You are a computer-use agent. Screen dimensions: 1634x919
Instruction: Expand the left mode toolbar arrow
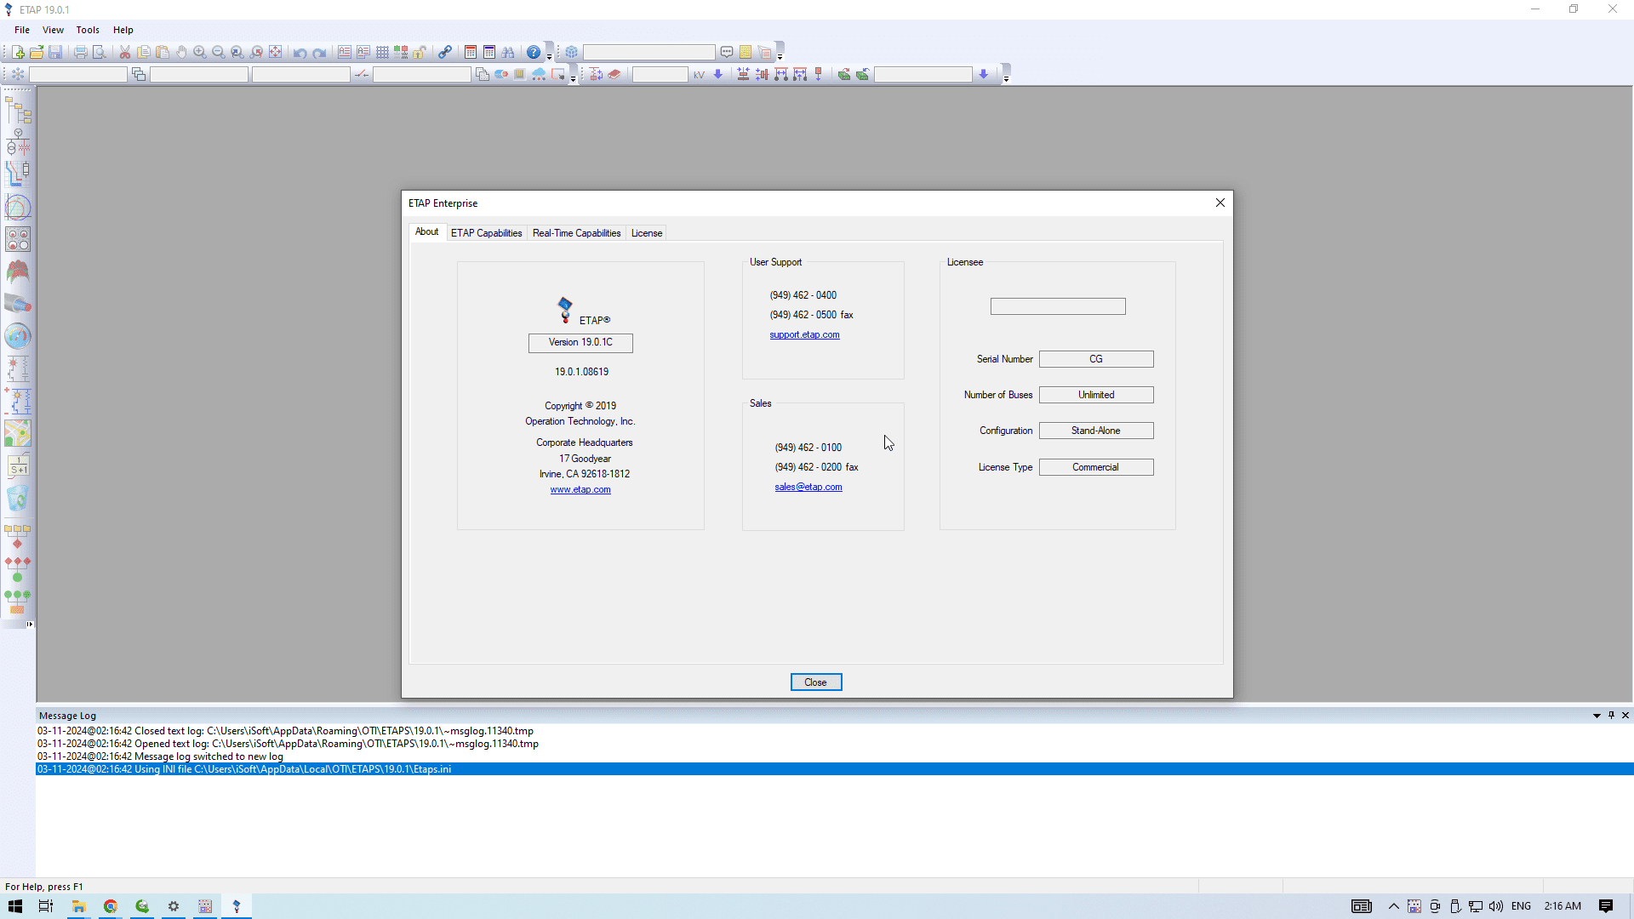[x=30, y=625]
